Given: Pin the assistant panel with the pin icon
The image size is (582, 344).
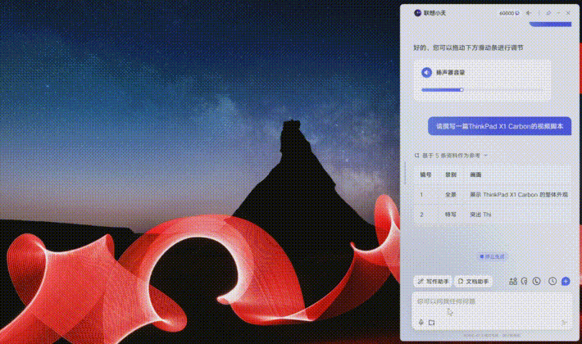Looking at the screenshot, I should 549,13.
